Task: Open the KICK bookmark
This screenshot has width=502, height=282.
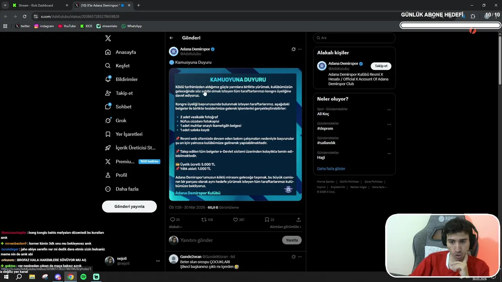Action: [86, 26]
